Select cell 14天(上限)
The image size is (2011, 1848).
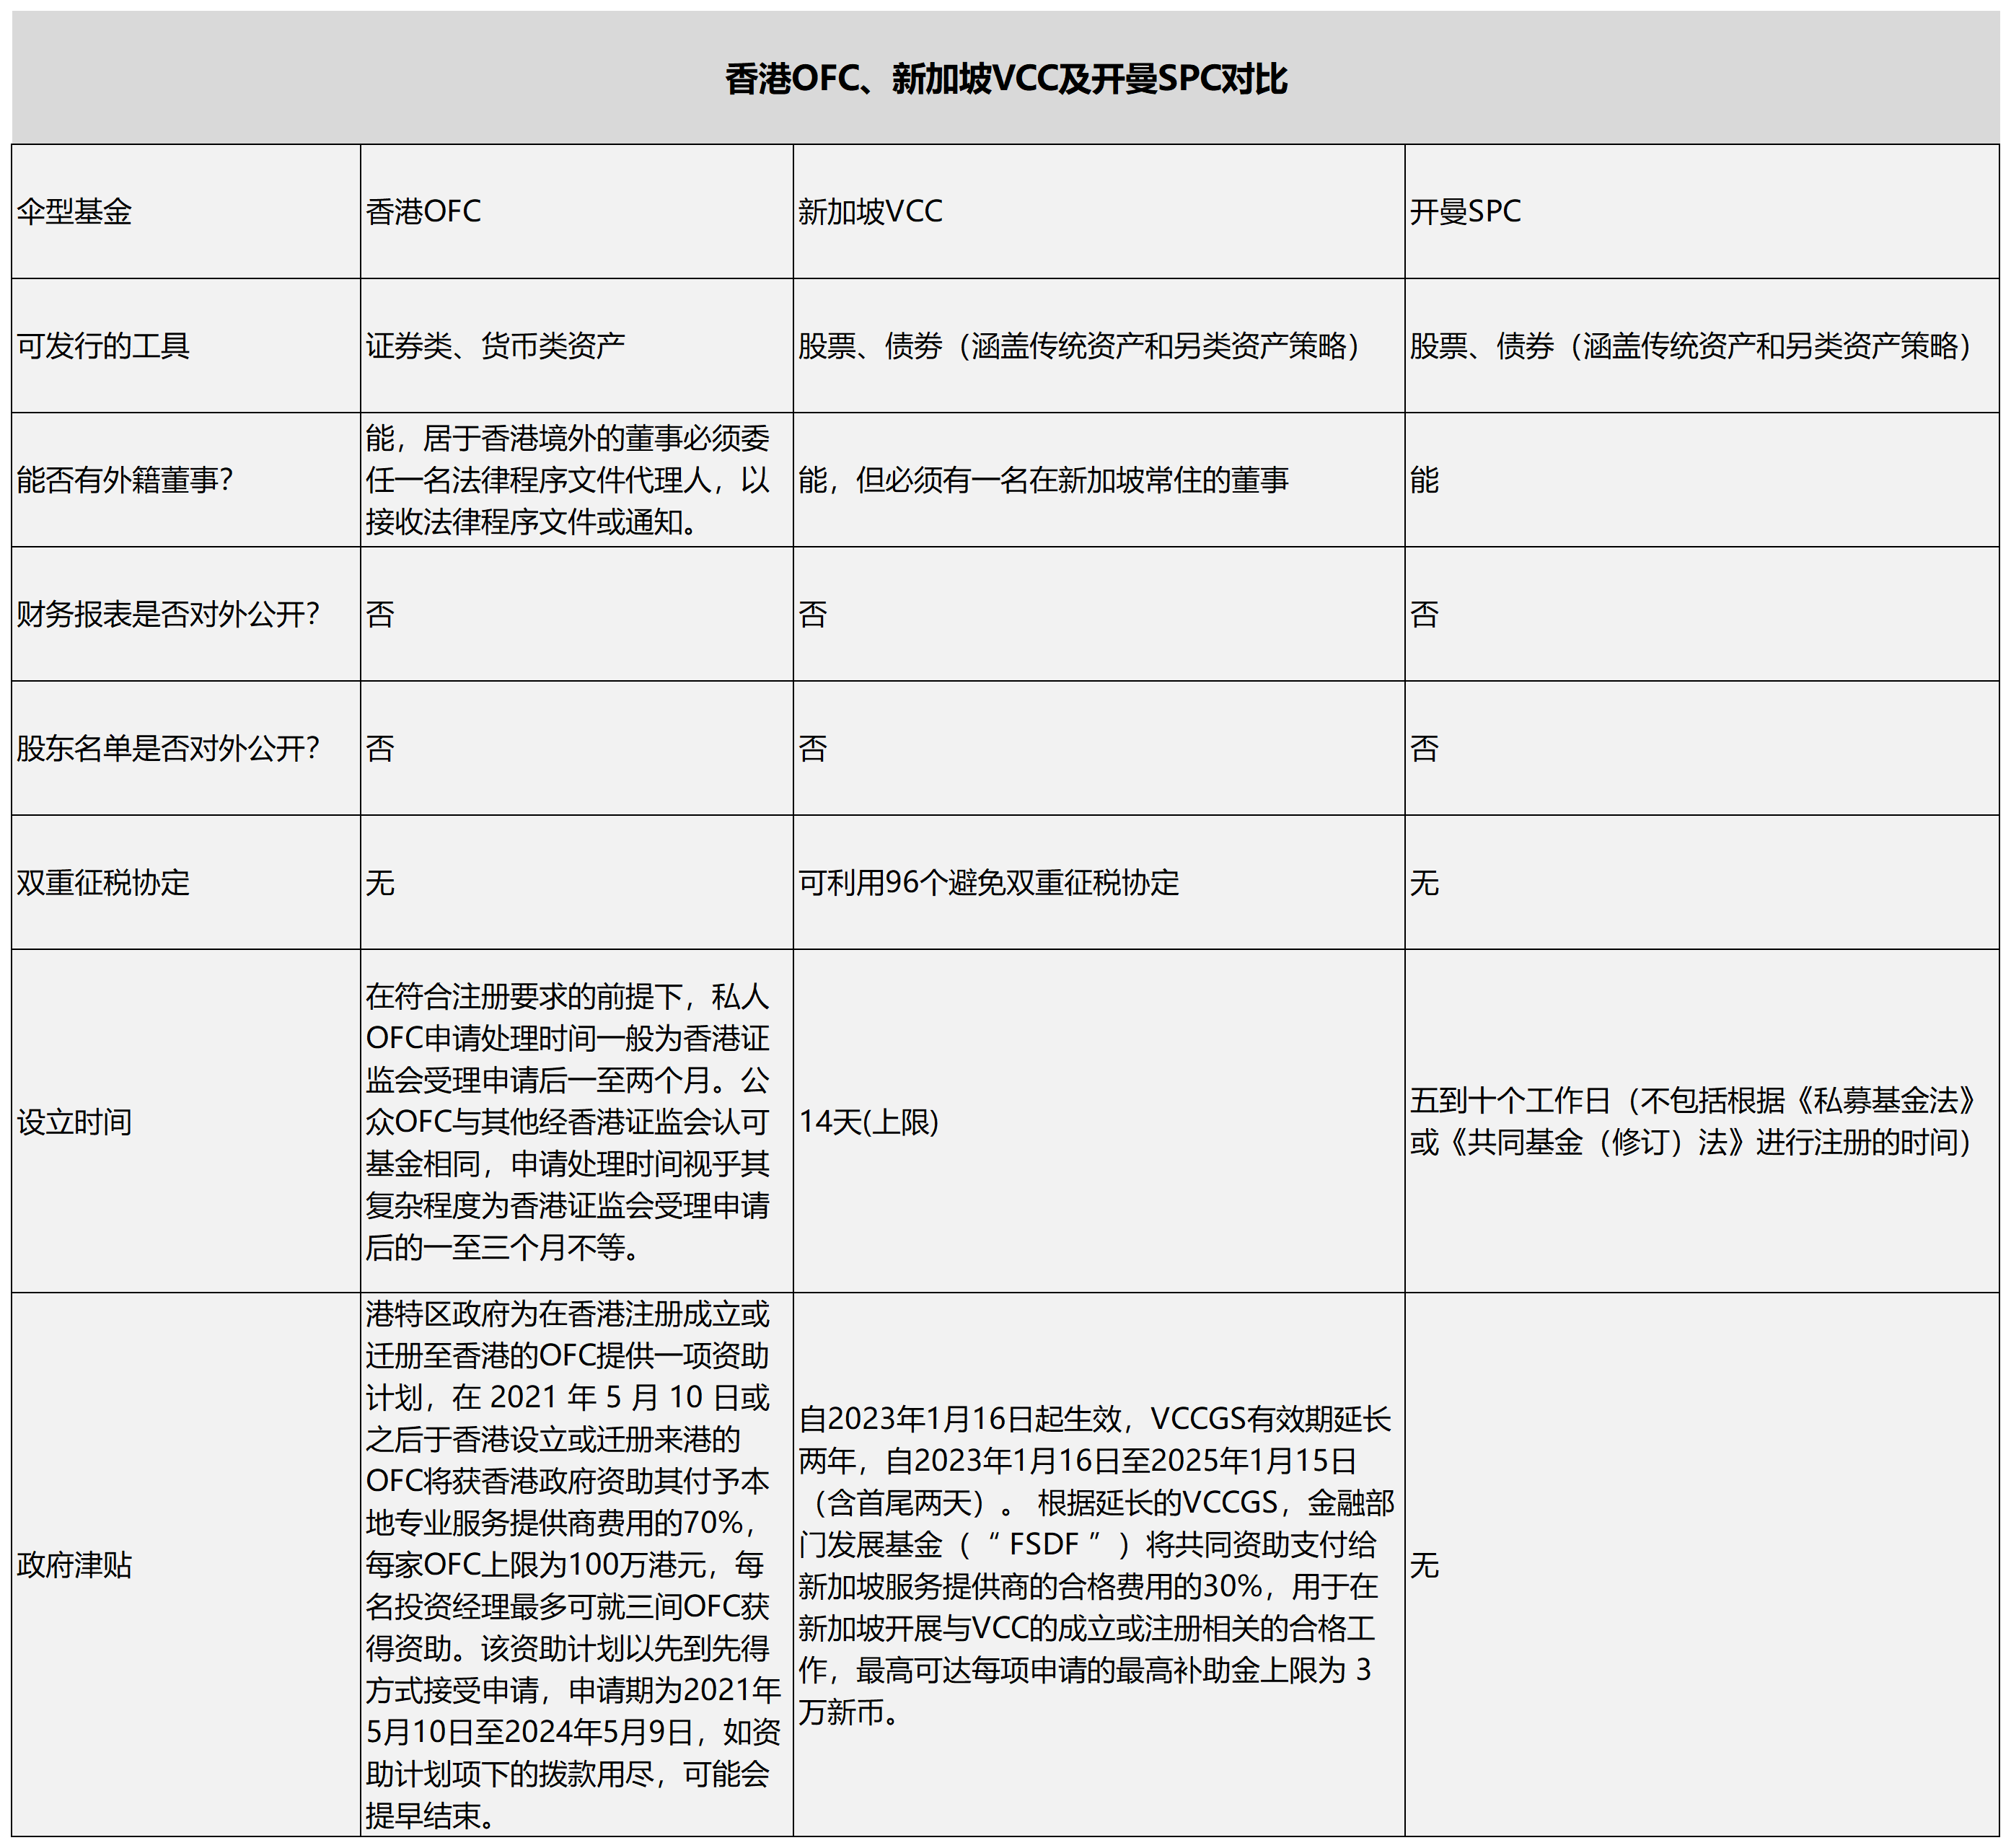tap(1099, 1121)
